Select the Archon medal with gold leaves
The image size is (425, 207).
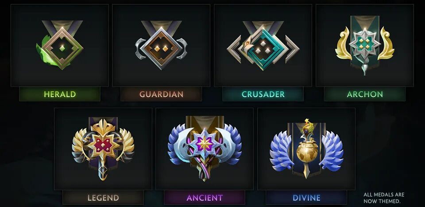[x=364, y=46]
